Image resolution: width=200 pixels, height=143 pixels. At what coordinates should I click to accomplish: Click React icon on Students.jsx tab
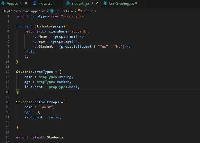68,4
